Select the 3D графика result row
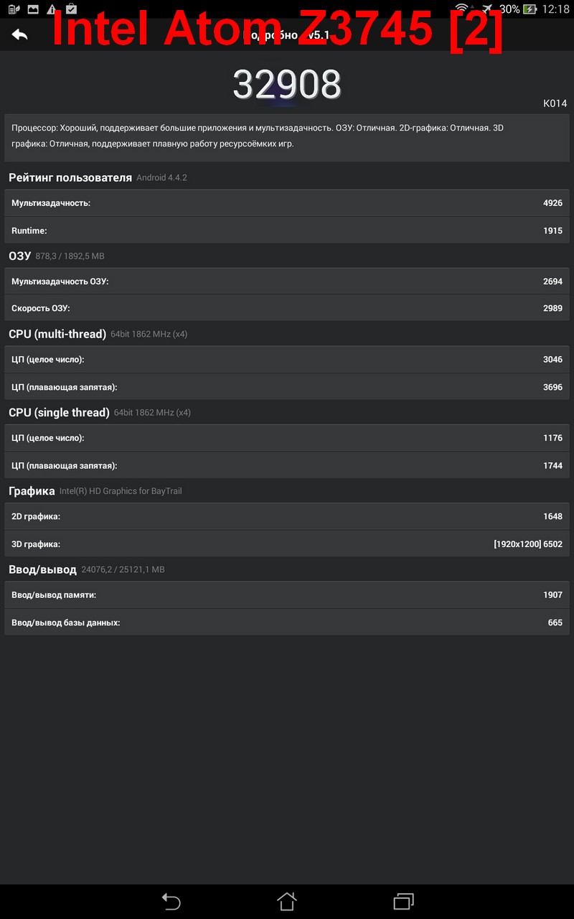The image size is (574, 919). [287, 544]
